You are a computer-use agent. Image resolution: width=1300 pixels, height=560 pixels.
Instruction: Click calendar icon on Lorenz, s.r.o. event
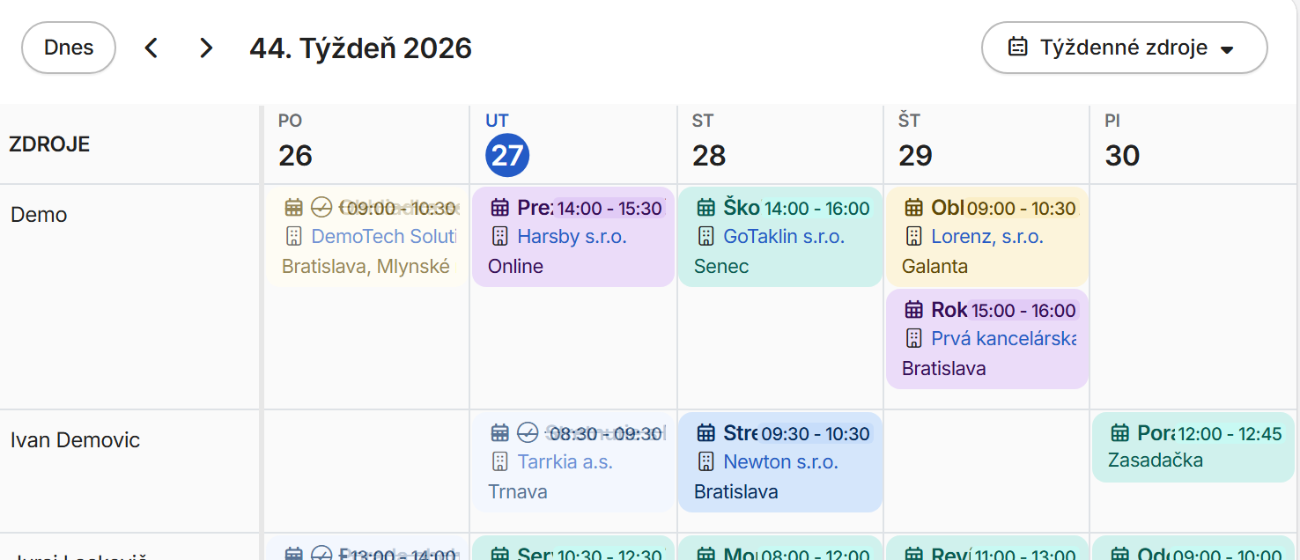click(x=913, y=208)
